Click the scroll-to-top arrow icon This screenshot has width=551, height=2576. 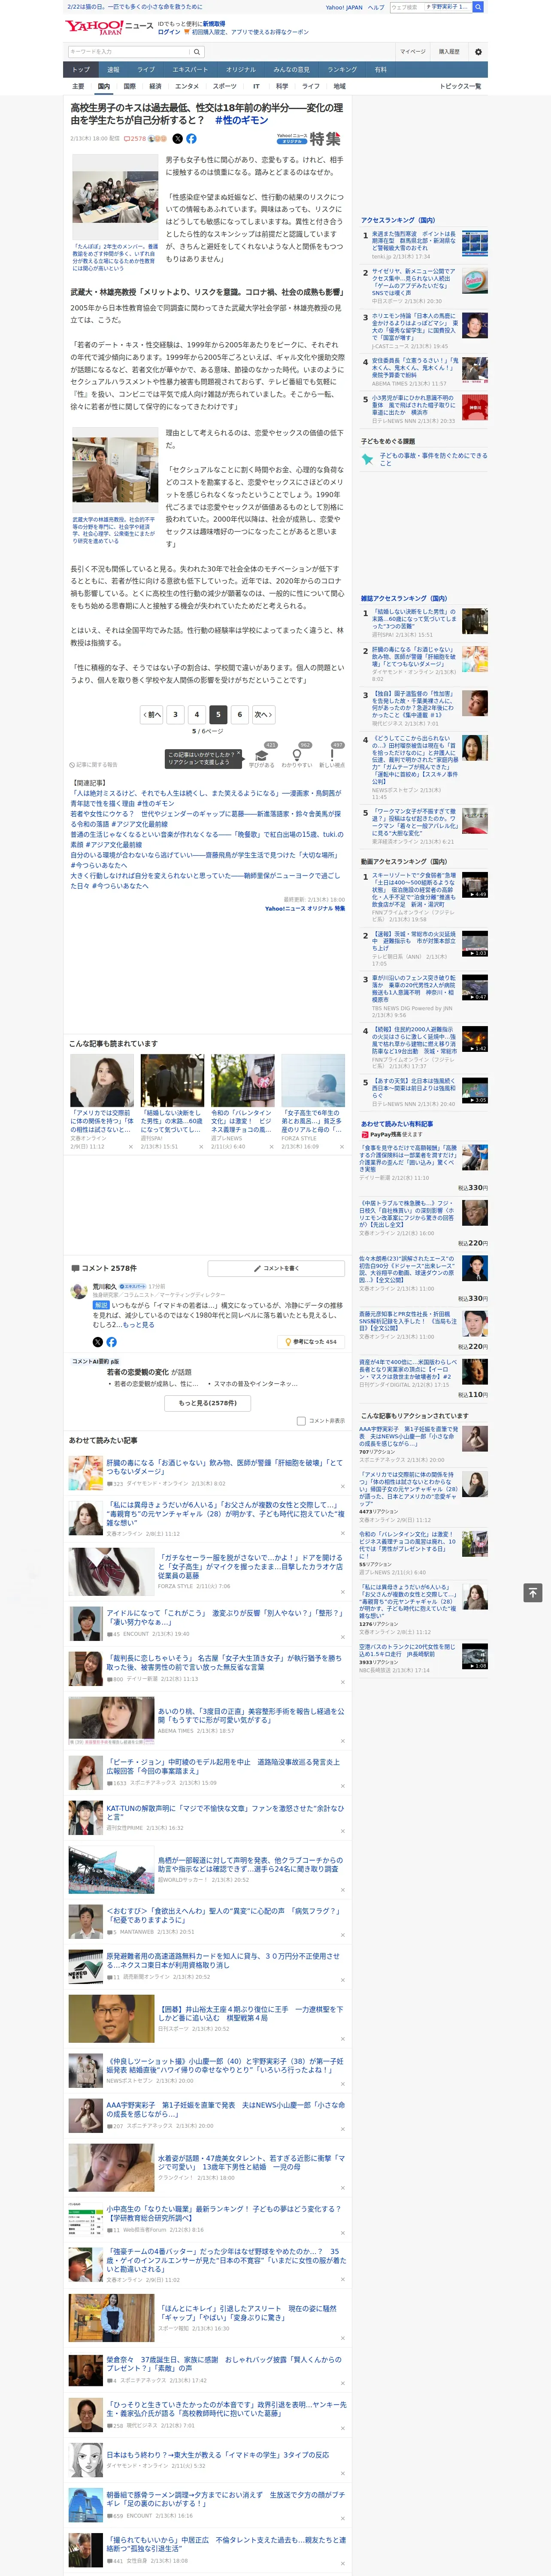tap(533, 1593)
